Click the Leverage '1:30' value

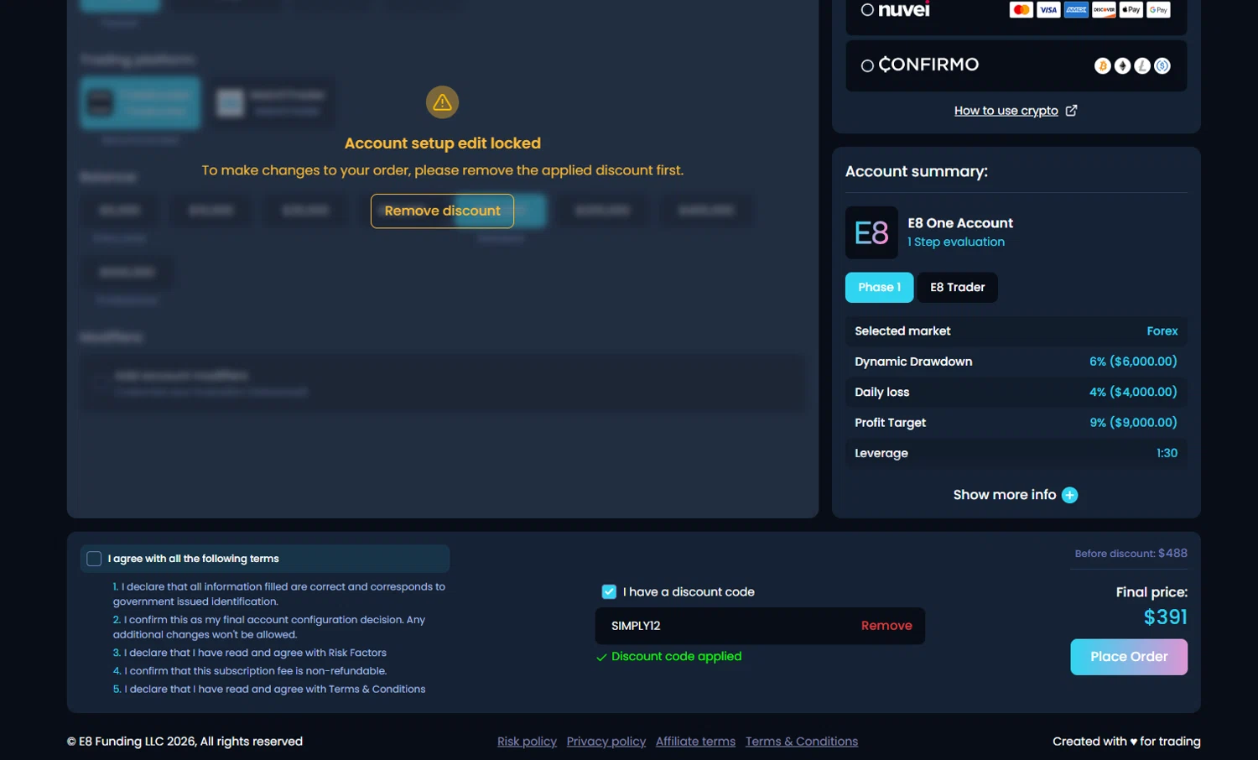point(1167,453)
